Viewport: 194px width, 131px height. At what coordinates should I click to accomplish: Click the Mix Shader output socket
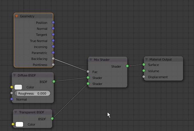point(127,66)
